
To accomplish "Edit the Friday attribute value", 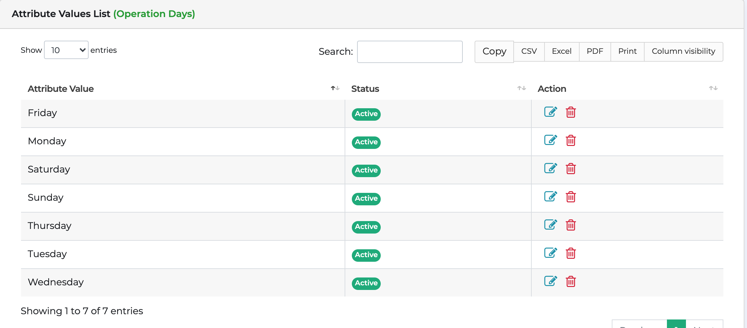I will tap(550, 112).
